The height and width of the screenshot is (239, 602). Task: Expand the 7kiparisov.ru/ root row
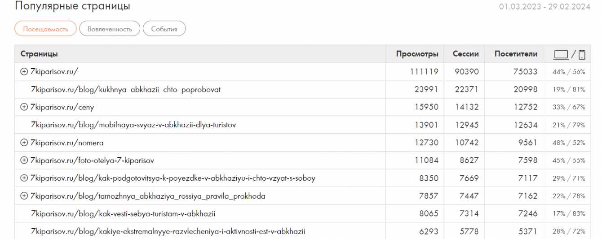24,72
